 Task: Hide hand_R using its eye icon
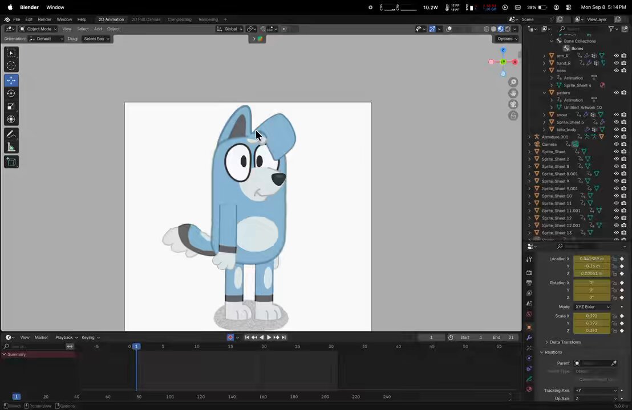tap(616, 63)
